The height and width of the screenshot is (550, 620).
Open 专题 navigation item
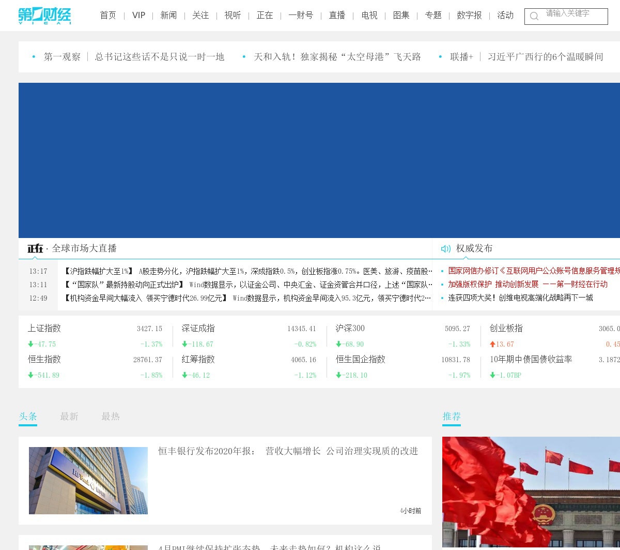tap(433, 16)
